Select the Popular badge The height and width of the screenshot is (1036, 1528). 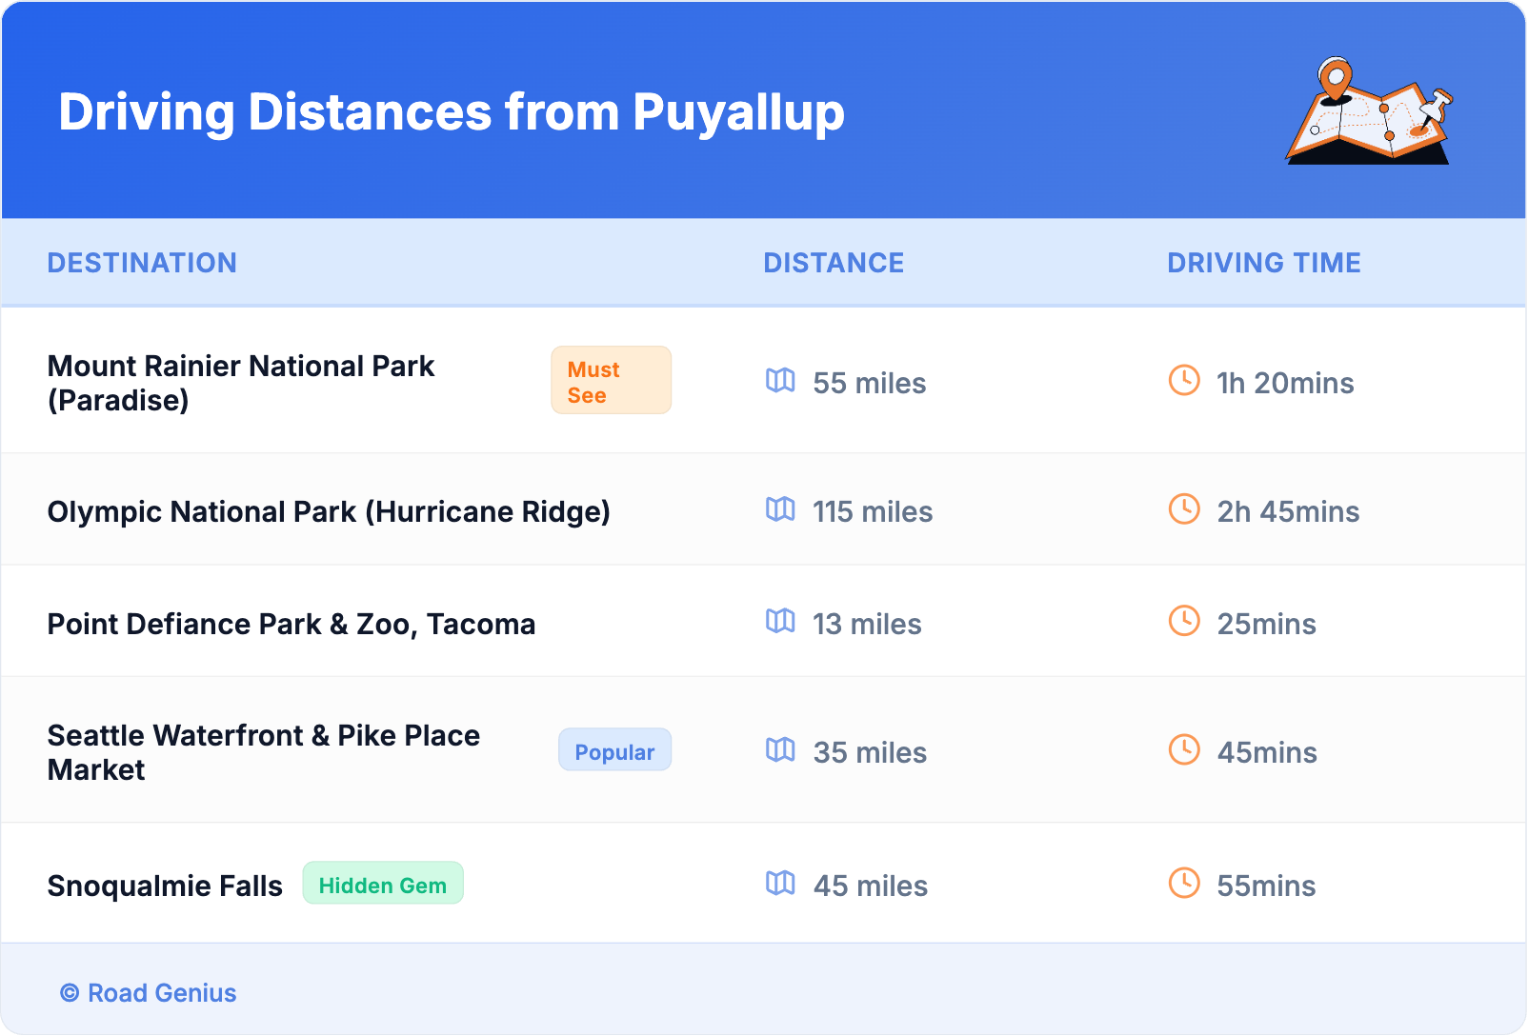pos(614,751)
